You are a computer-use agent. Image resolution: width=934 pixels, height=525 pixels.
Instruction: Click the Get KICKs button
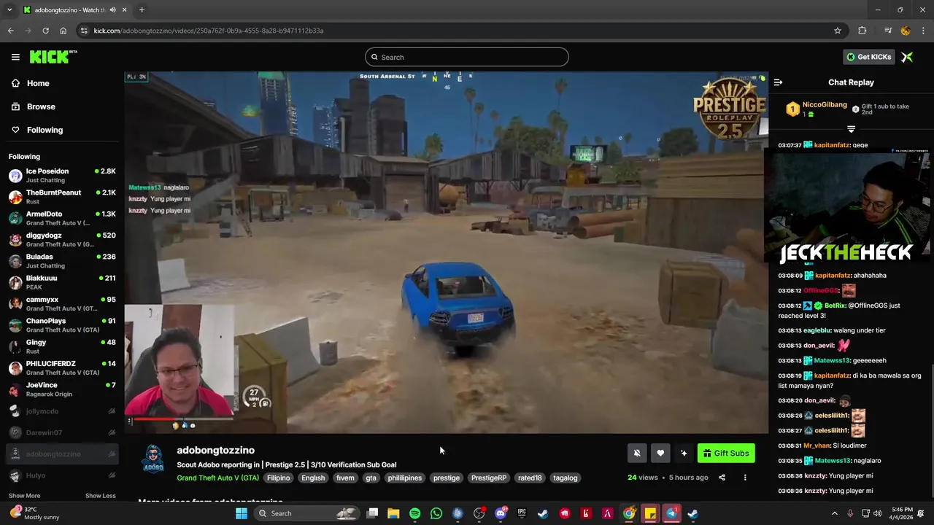[x=868, y=57]
